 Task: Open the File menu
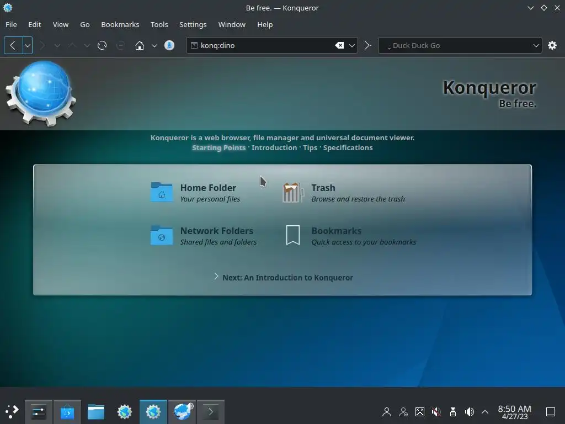click(x=11, y=24)
